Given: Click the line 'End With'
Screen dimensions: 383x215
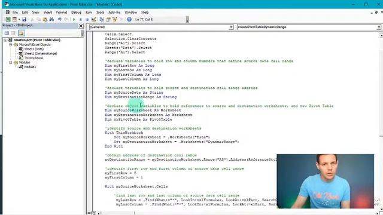Looking at the screenshot, I should (x=114, y=146).
